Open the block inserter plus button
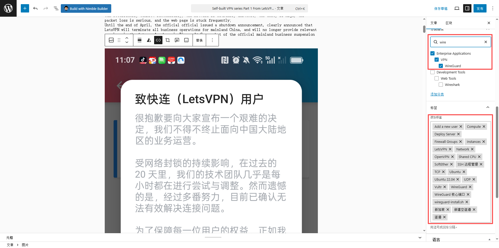 tap(25, 8)
